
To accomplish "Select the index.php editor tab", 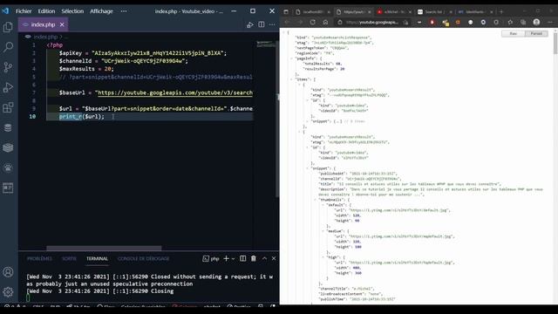I will pyautogui.click(x=43, y=24).
